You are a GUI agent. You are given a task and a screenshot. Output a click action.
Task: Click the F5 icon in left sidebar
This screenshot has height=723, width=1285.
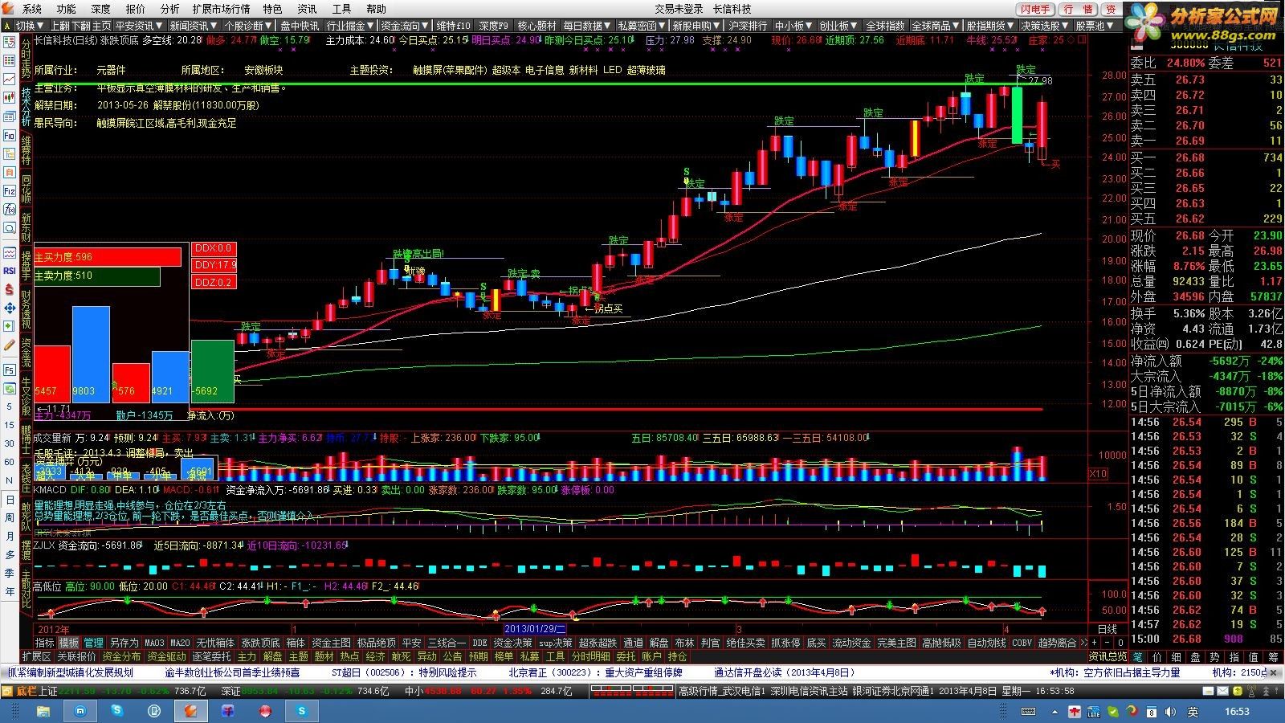pyautogui.click(x=10, y=370)
